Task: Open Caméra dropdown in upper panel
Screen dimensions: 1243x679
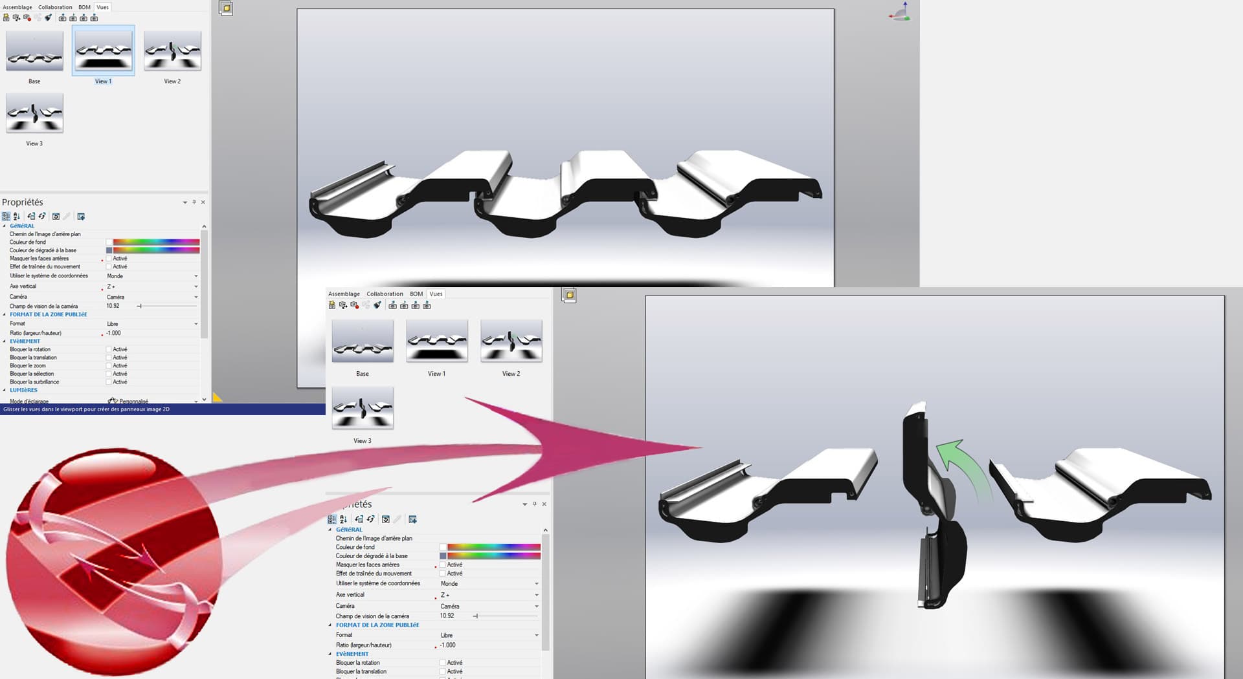Action: click(196, 297)
